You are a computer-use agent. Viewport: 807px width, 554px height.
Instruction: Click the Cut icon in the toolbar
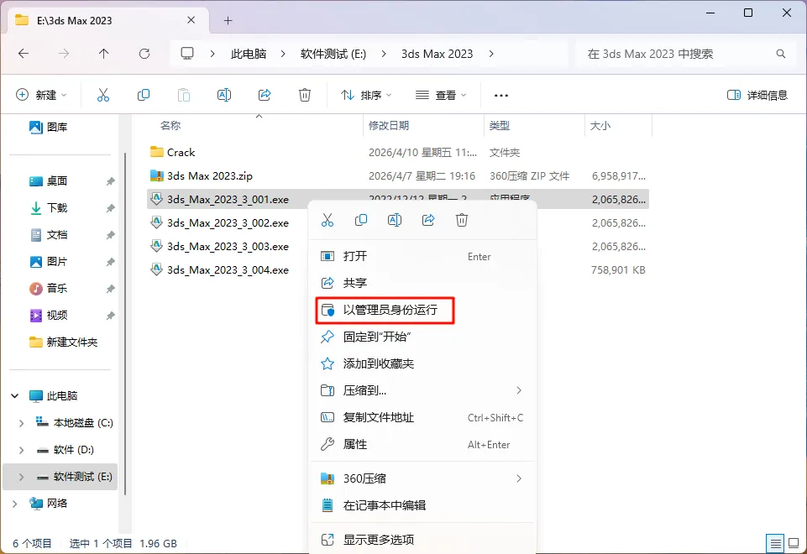tap(103, 95)
